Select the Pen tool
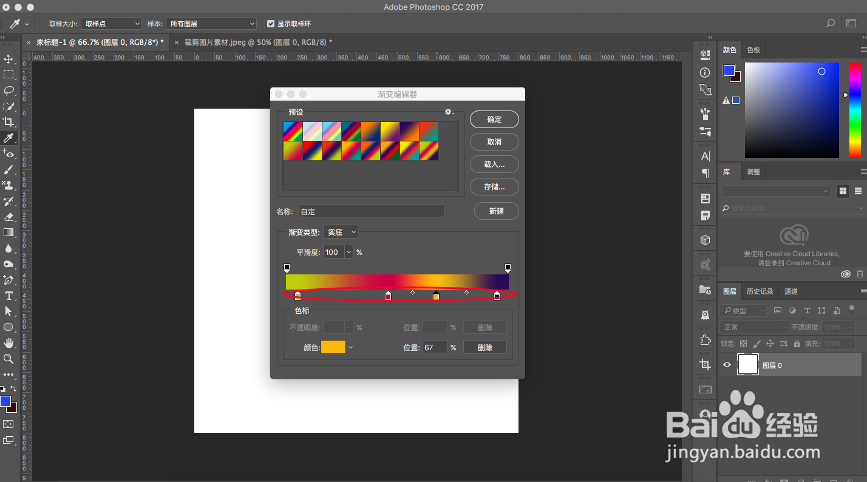The width and height of the screenshot is (867, 482). tap(8, 280)
